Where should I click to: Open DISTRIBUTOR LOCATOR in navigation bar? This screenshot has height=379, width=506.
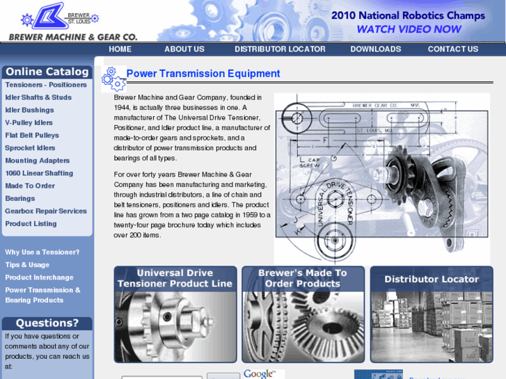[x=280, y=49]
